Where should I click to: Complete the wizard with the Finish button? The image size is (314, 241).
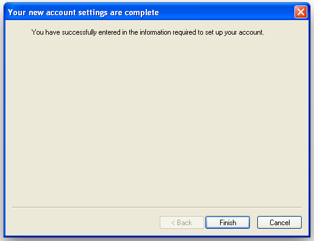tap(227, 222)
